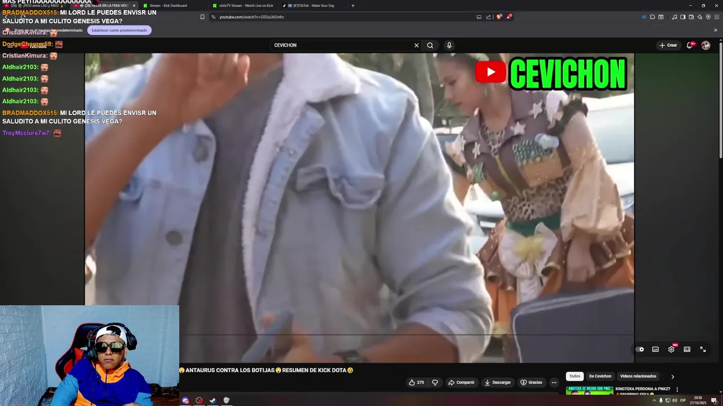Screen dimensions: 723x406
Task: Open the YouTube account avatar menu
Action: [705, 45]
